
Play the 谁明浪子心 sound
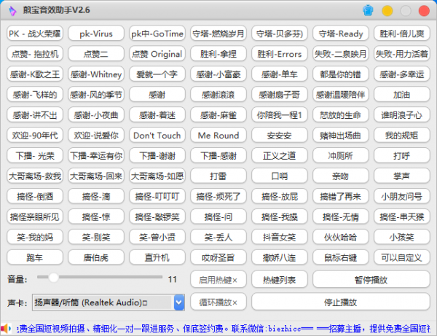402,115
